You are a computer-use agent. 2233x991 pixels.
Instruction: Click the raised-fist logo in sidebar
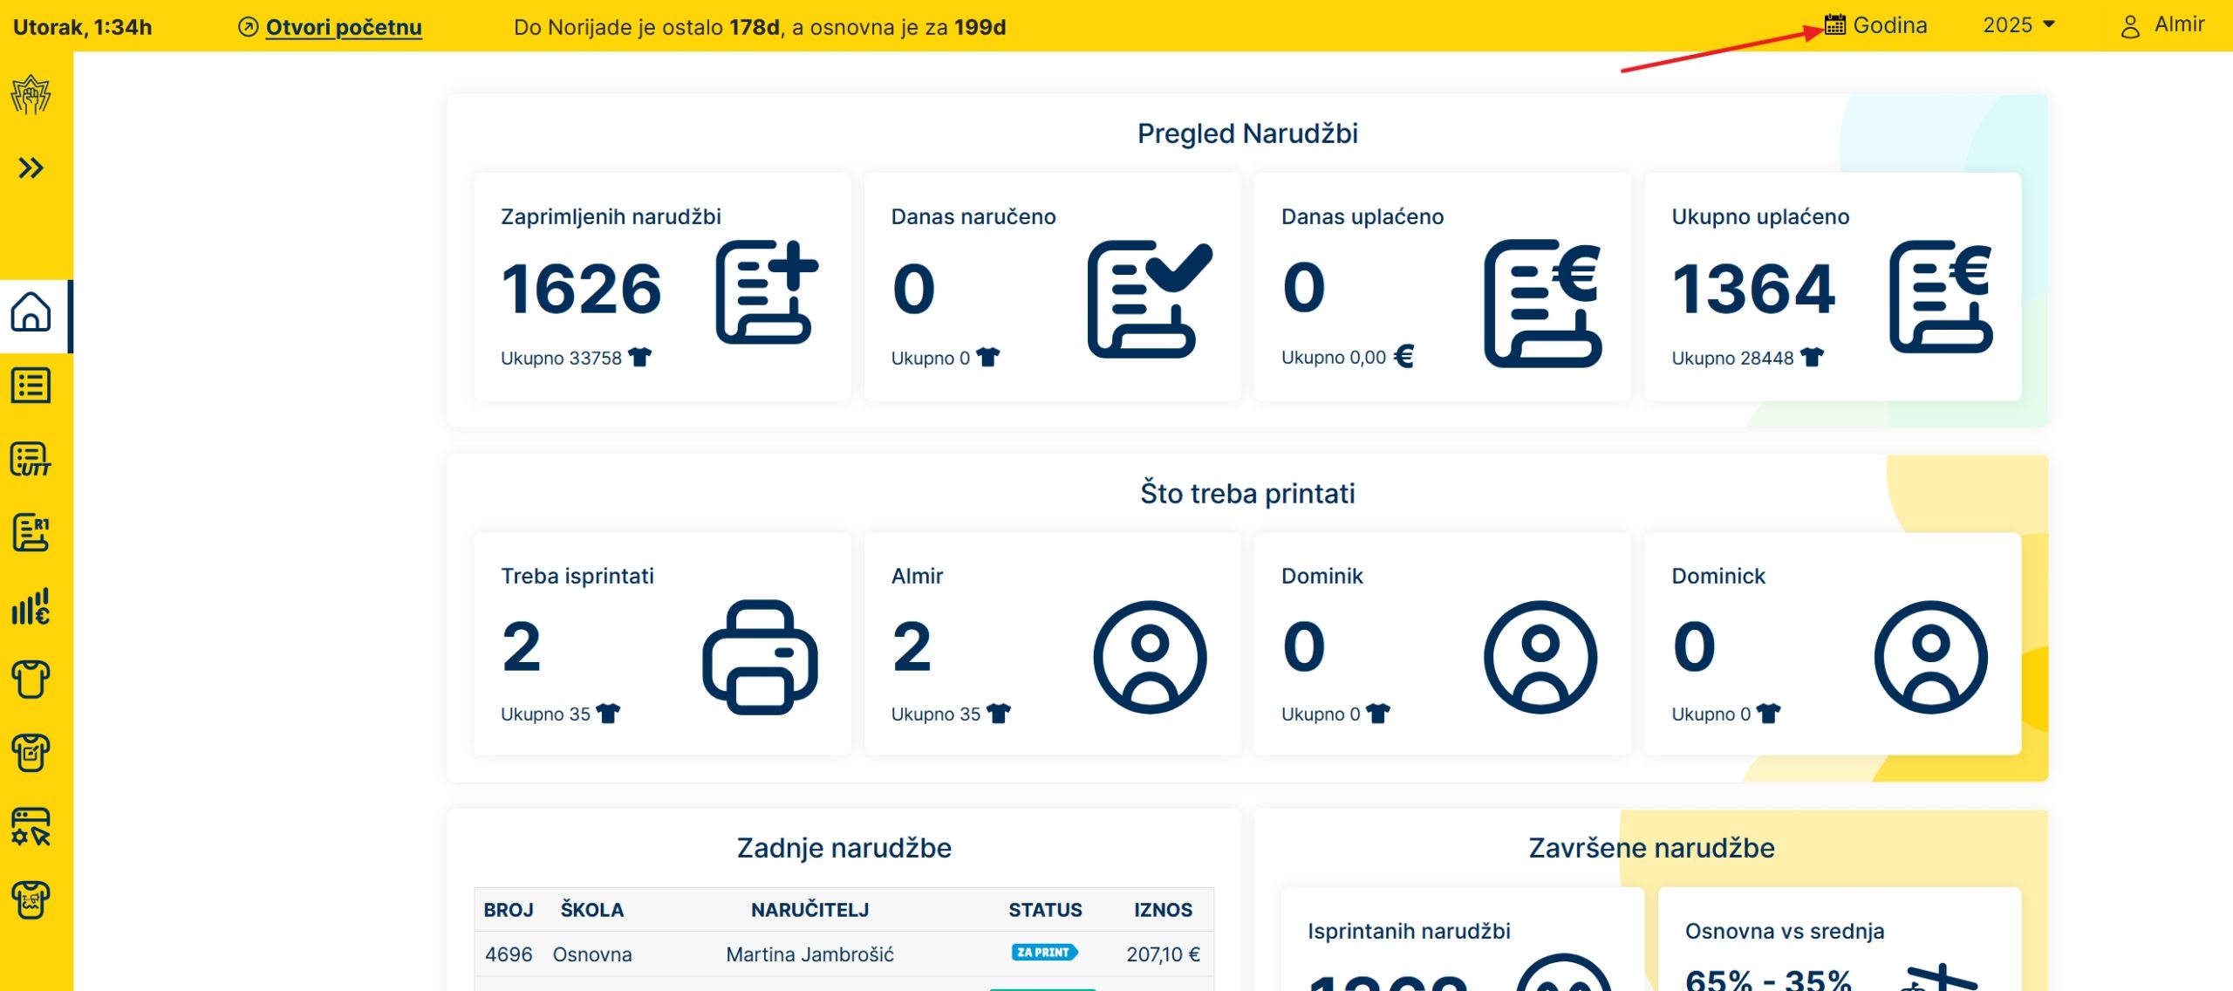coord(31,94)
